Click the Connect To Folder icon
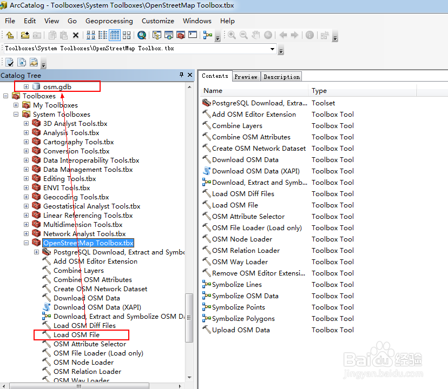 coord(25,35)
